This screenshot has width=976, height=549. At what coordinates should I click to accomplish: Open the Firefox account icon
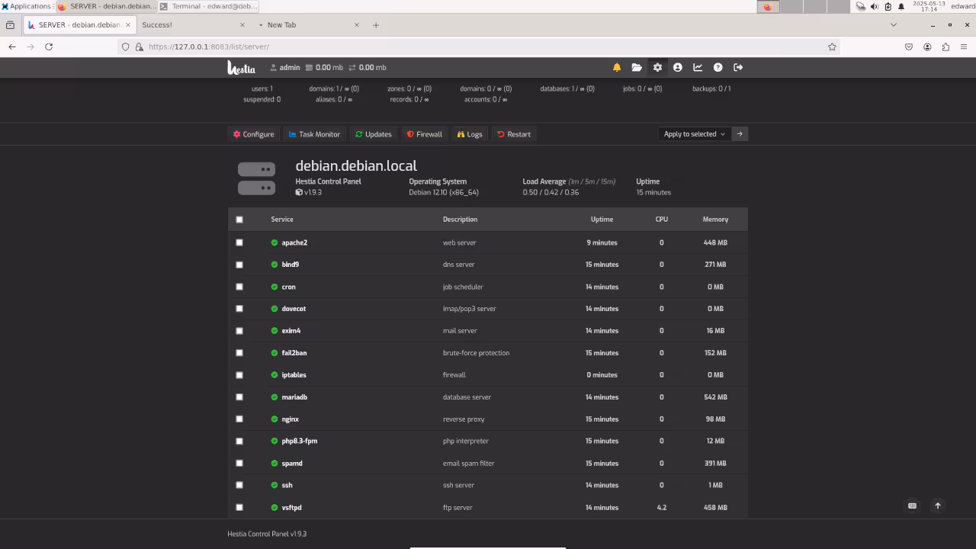point(927,47)
